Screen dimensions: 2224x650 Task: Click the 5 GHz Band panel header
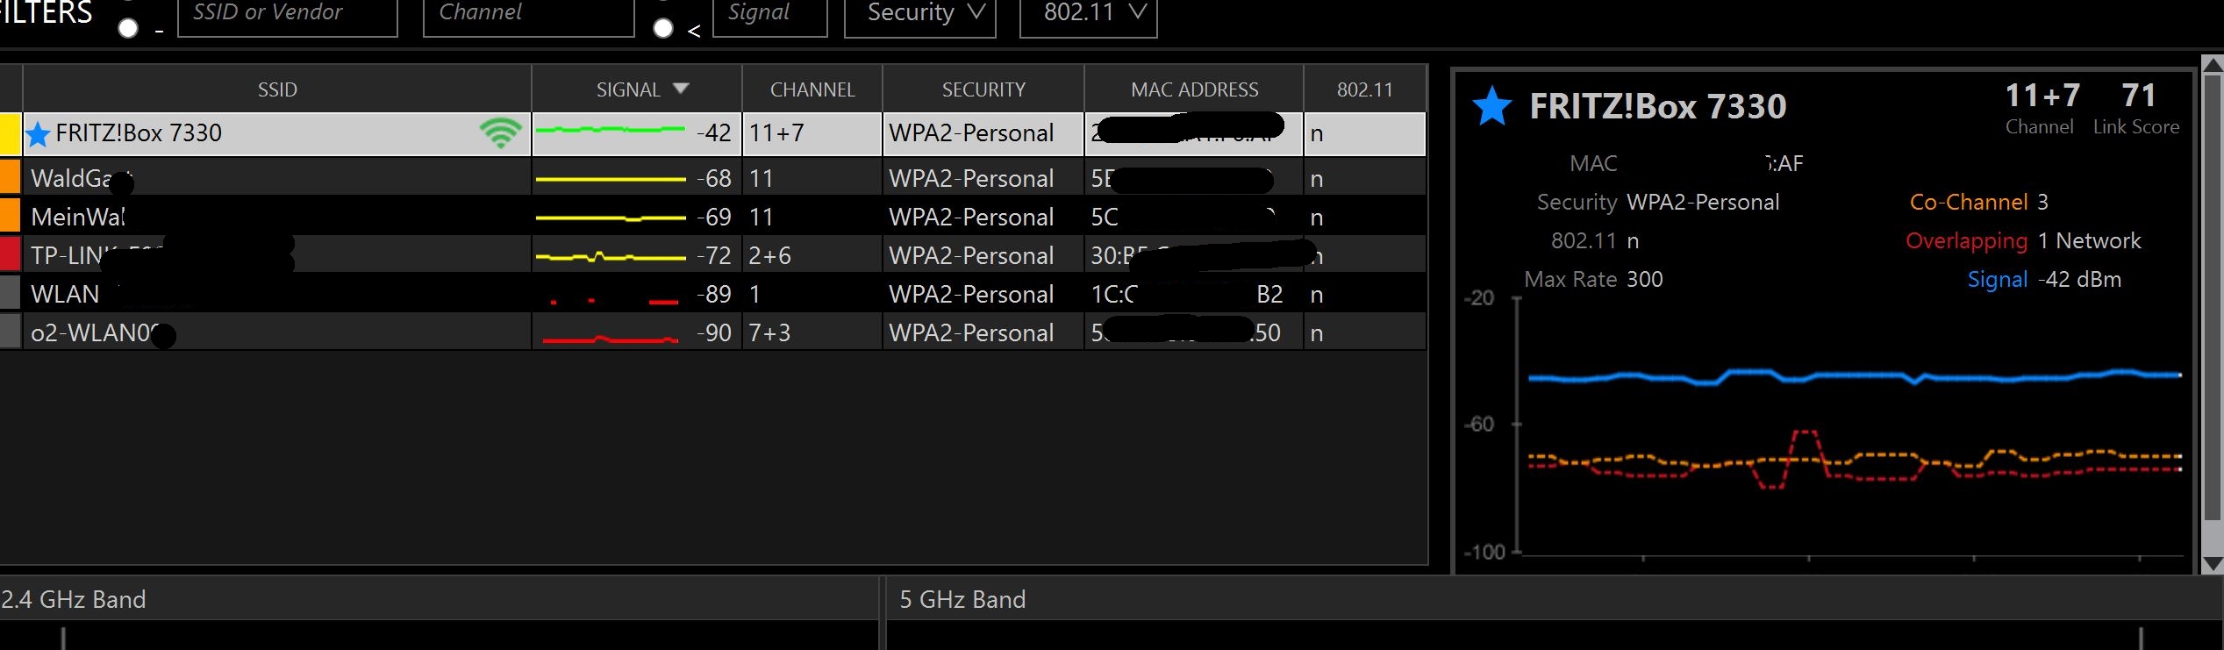(x=1553, y=599)
